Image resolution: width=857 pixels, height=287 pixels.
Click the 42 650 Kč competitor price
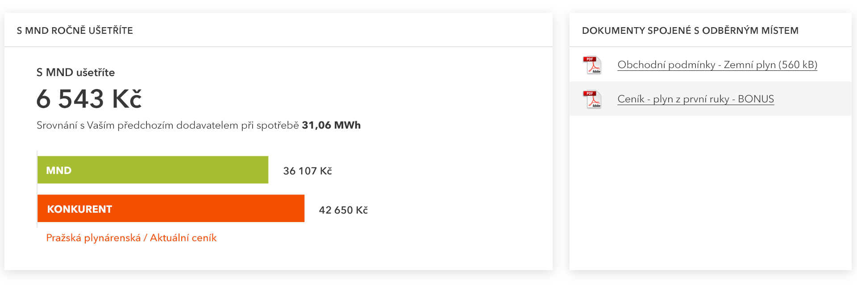tap(343, 210)
